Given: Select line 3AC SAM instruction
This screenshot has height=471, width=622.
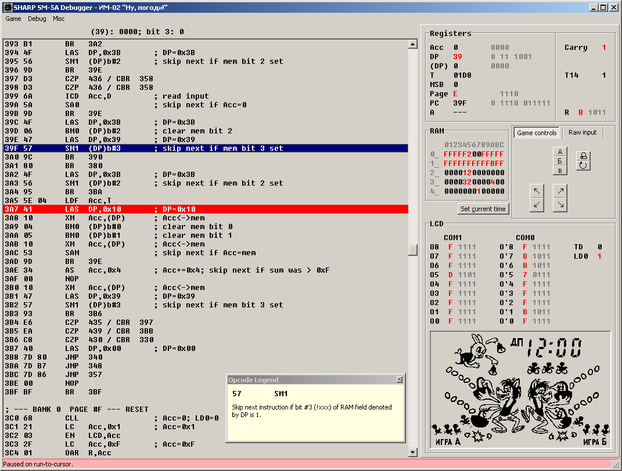Looking at the screenshot, I should click(206, 253).
